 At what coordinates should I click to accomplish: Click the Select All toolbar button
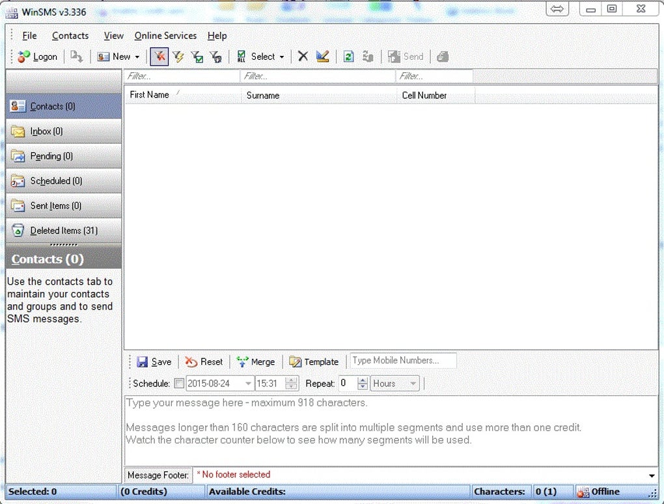pos(256,57)
